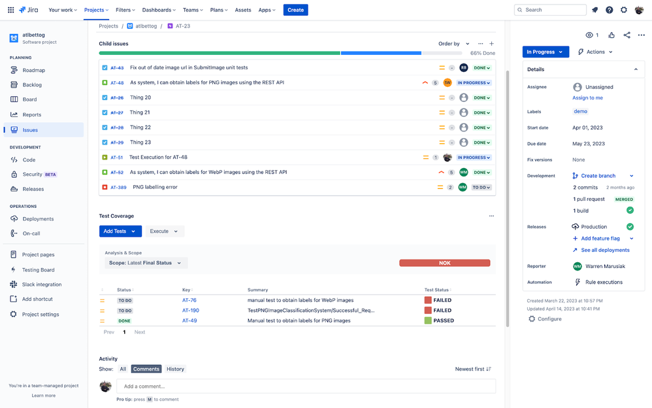The image size is (652, 408).
Task: Click the share icon on the issue
Action: click(x=627, y=35)
